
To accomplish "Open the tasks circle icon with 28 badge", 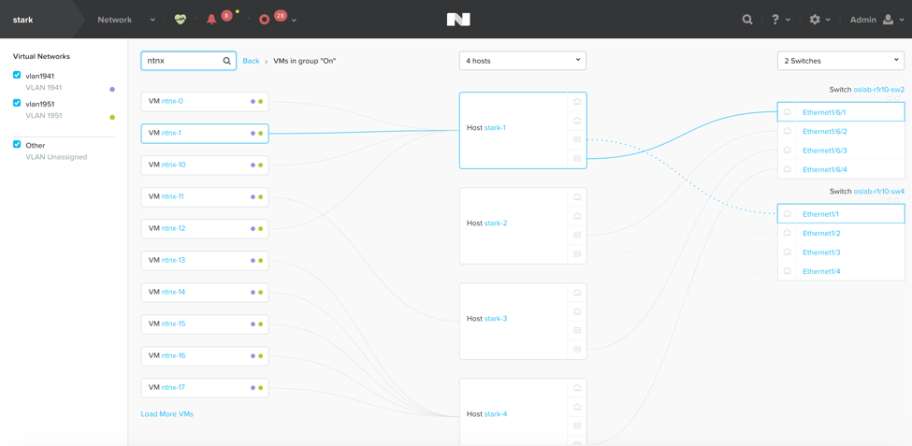I will (x=264, y=20).
